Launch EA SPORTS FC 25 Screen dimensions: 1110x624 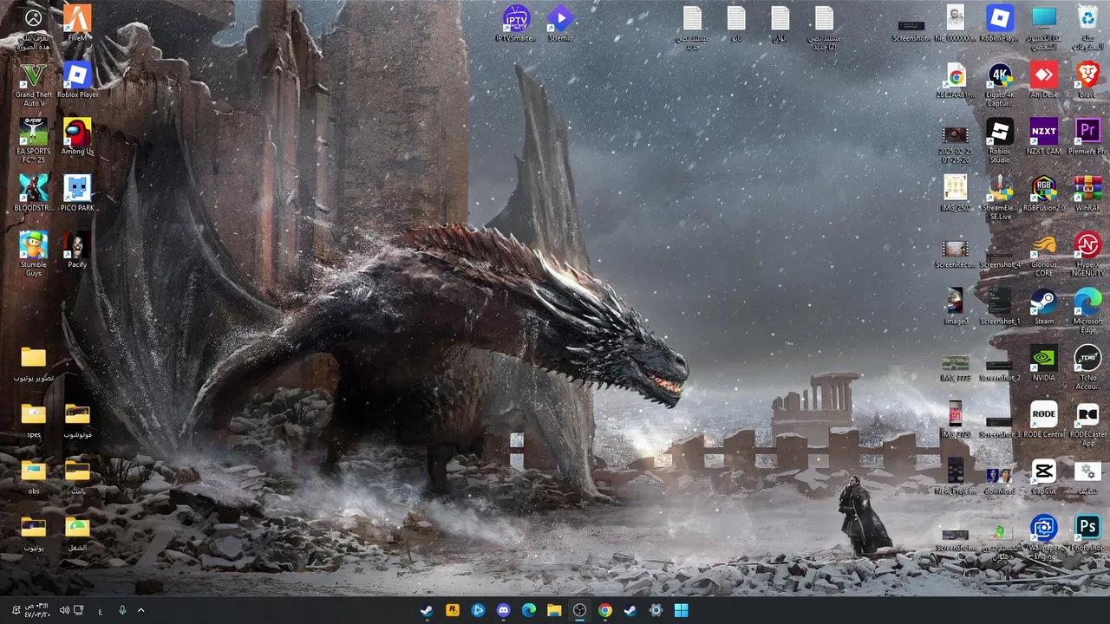[x=33, y=140]
